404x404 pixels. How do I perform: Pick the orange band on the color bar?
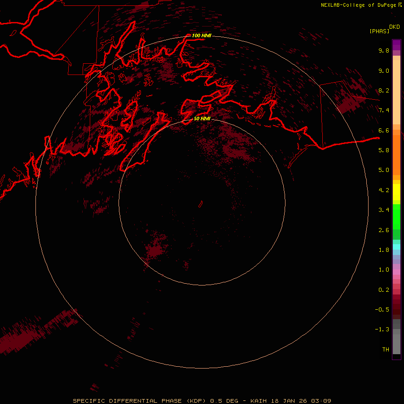[x=396, y=155]
